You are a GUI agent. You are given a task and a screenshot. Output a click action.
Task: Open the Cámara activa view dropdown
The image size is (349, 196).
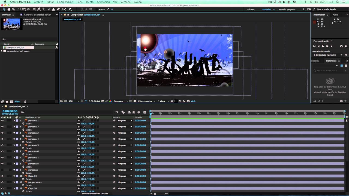(146, 101)
